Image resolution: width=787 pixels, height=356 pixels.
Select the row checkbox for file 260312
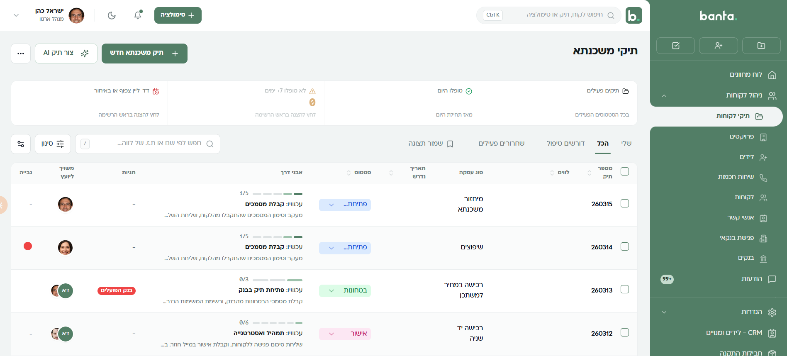click(625, 332)
